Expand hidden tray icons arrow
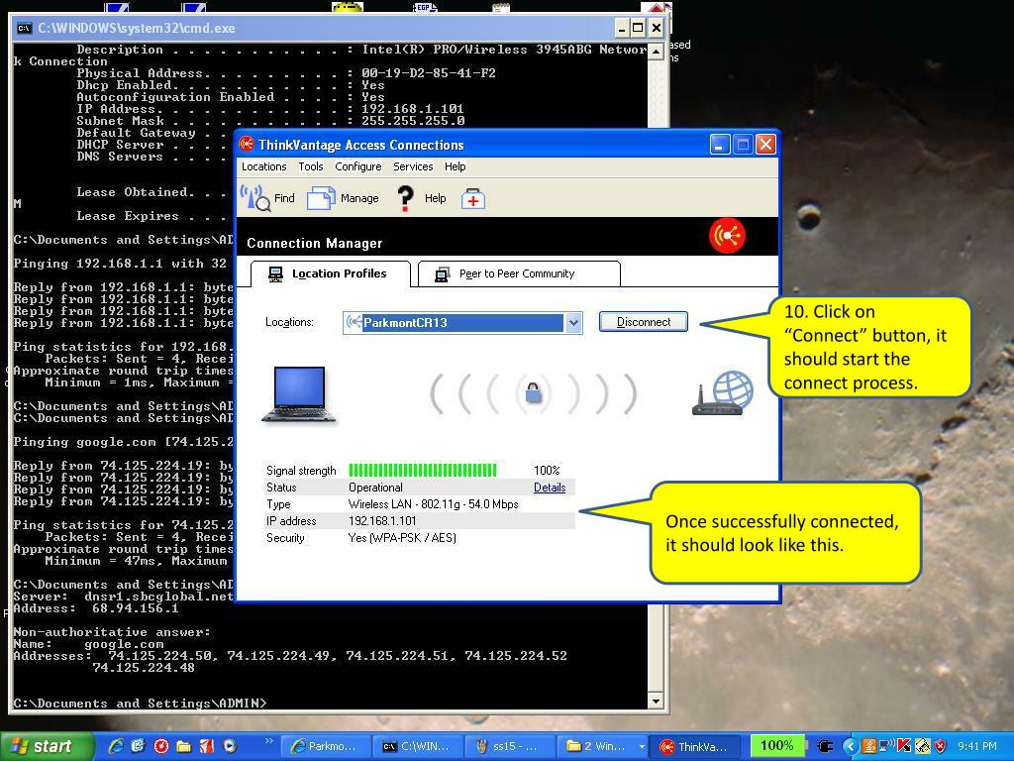The width and height of the screenshot is (1014, 761). click(x=851, y=747)
